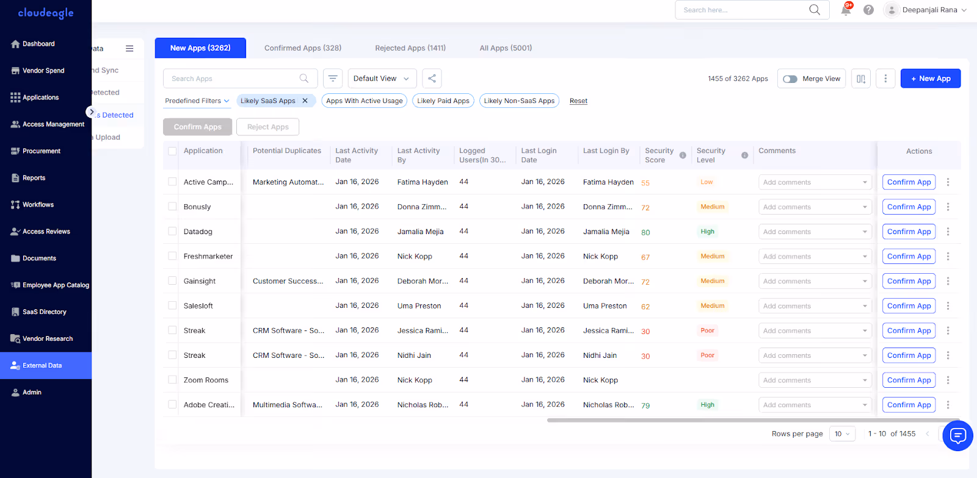Screen dimensions: 977x478
Task: Select the Active Camp... row checkbox
Action: [172, 182]
